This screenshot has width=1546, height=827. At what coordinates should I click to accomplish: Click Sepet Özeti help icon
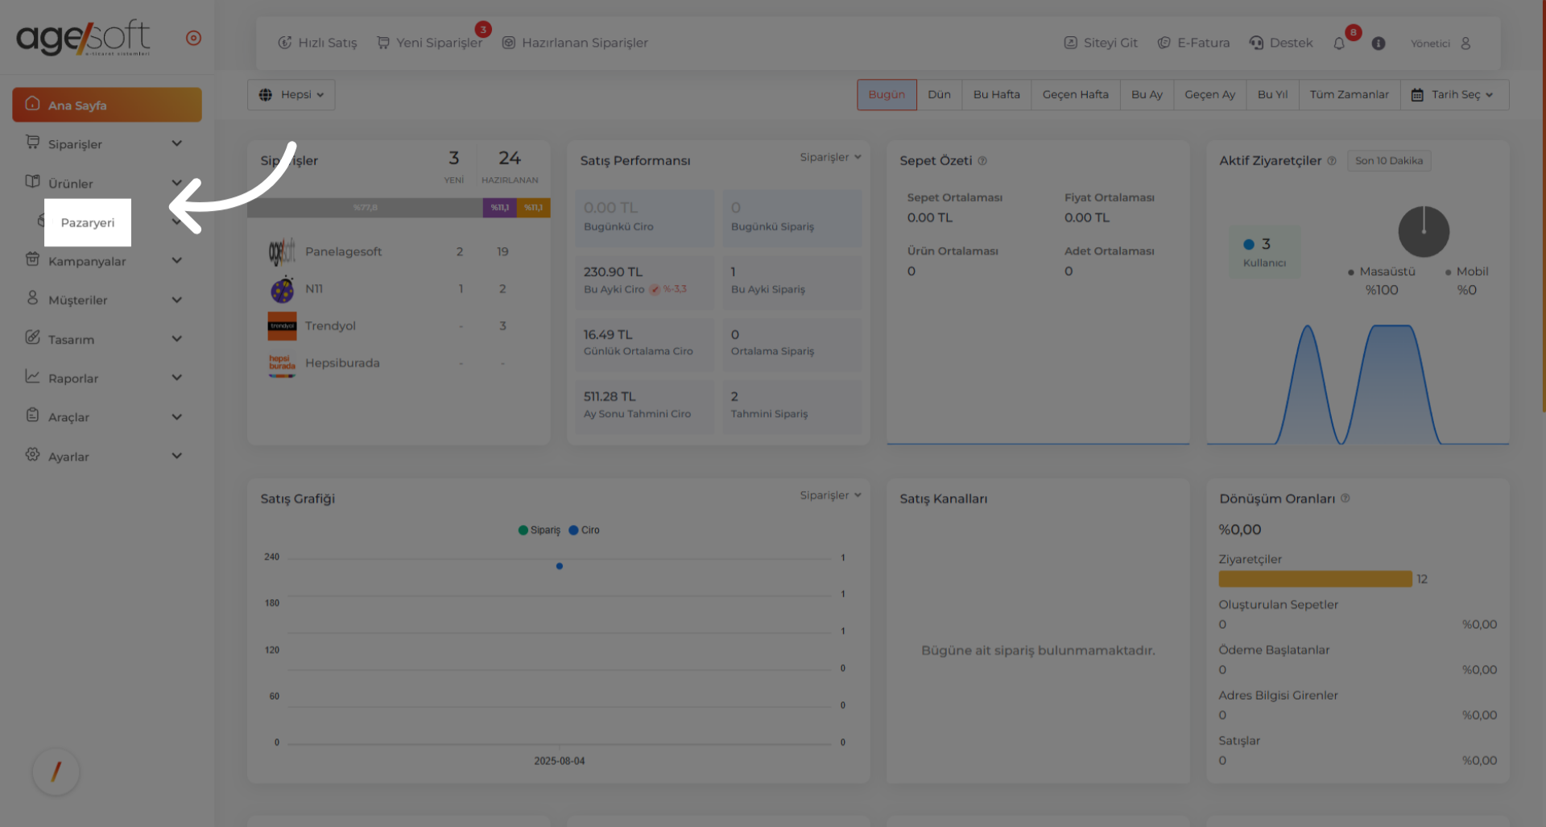(x=982, y=161)
